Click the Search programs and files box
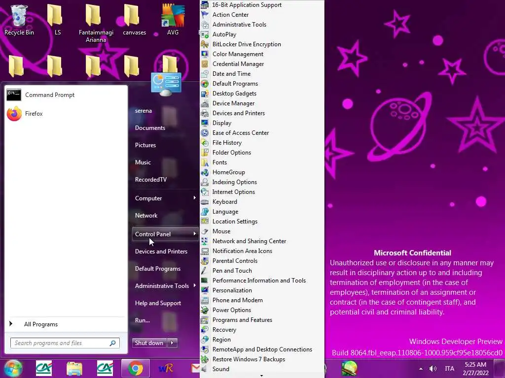 pyautogui.click(x=65, y=343)
